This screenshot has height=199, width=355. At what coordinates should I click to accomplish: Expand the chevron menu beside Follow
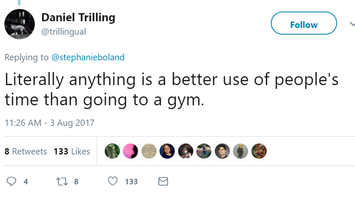352,24
